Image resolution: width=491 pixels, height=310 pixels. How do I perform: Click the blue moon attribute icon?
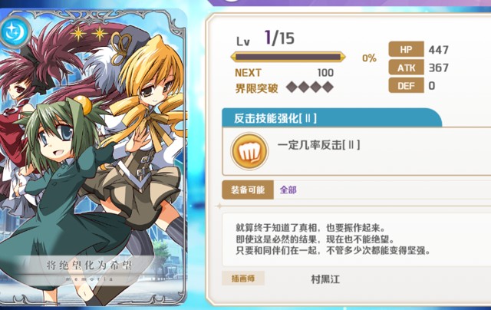pyautogui.click(x=15, y=31)
